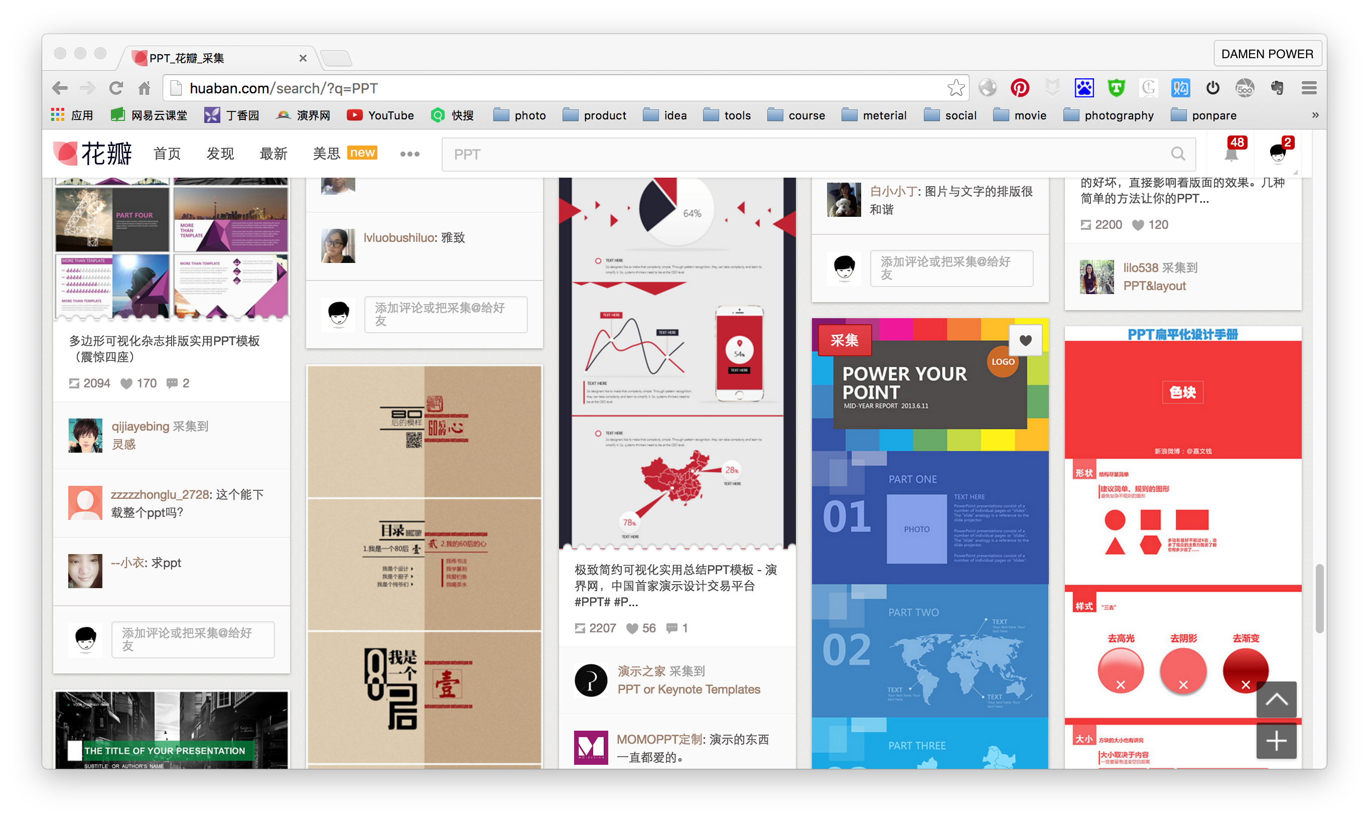Image resolution: width=1369 pixels, height=819 pixels.
Task: Open user avatar menu with 2 badge
Action: pyautogui.click(x=1278, y=154)
